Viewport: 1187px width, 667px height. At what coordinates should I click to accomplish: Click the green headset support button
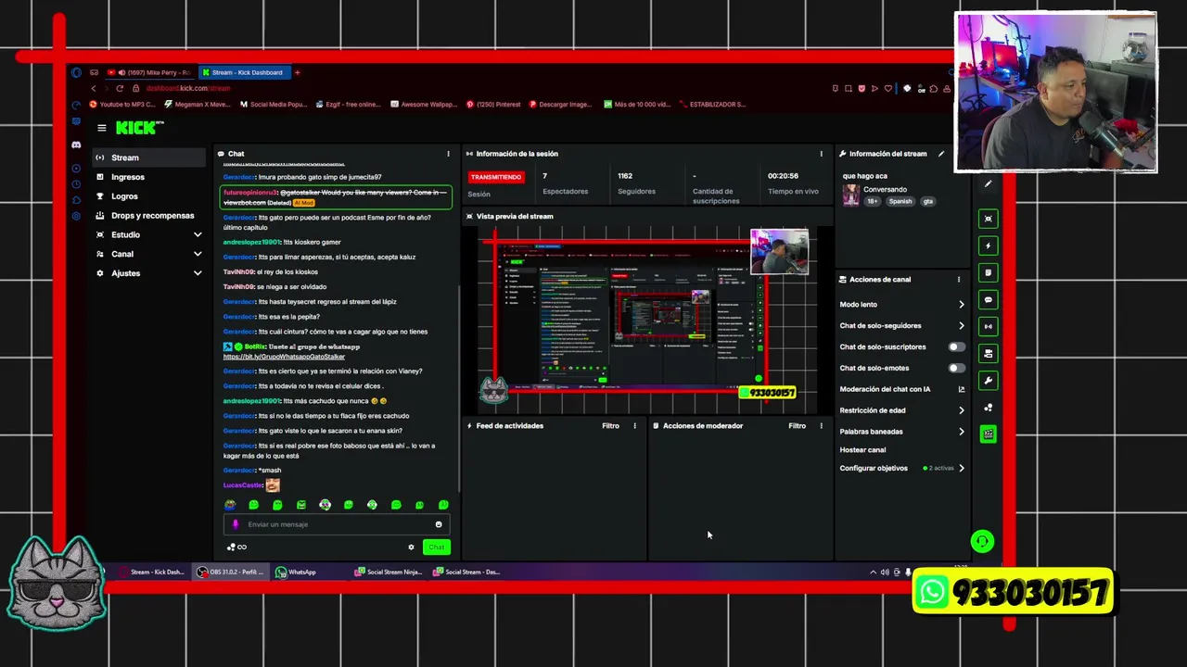(982, 541)
